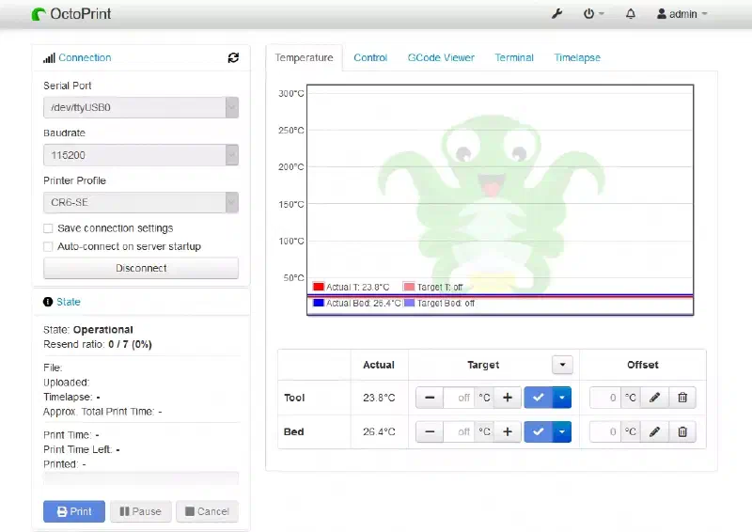Open settings via wrench icon

[556, 14]
